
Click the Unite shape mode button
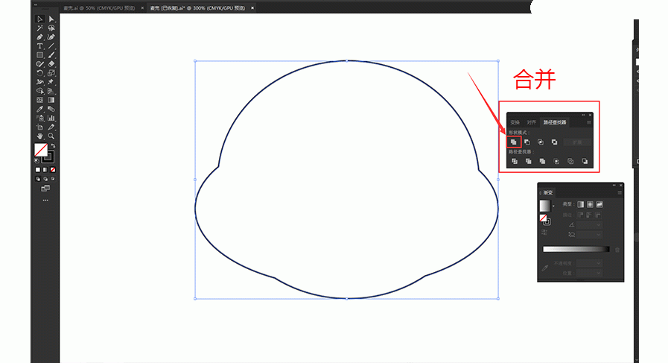tap(514, 142)
